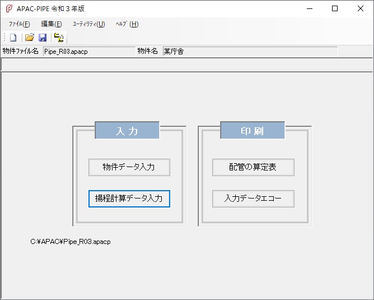Click the yellow tree-structure toolbar icon
This screenshot has height=300, width=374.
click(59, 38)
